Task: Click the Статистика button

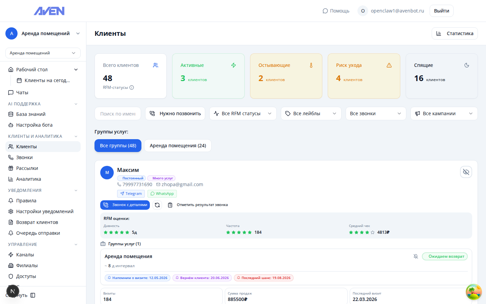Action: coord(455,33)
